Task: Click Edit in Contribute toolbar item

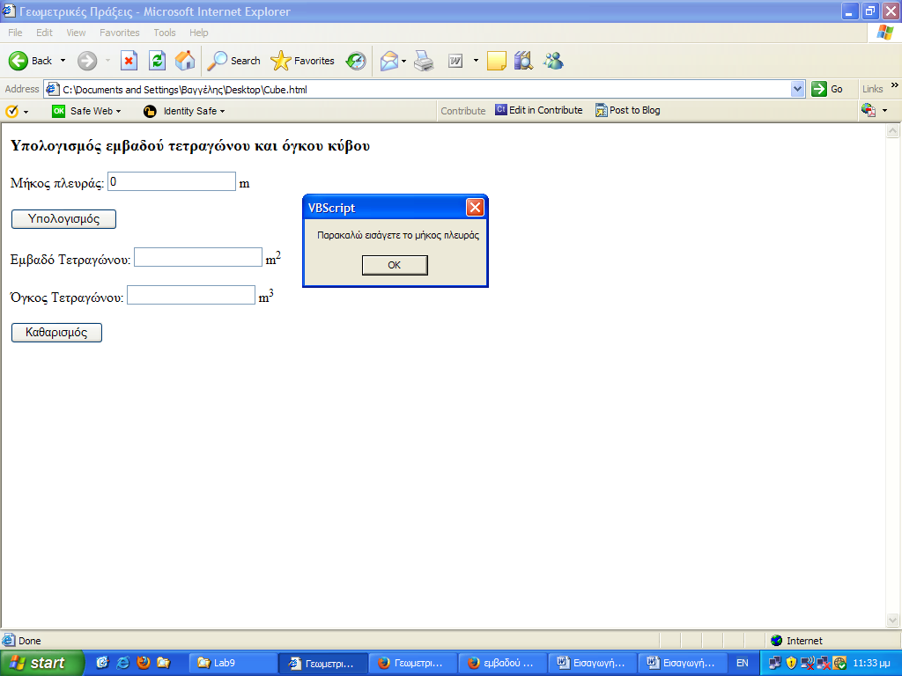Action: (539, 111)
